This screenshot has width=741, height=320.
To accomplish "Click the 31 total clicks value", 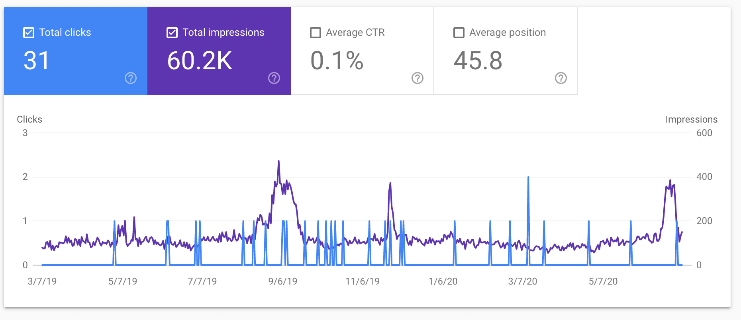I will (x=37, y=60).
